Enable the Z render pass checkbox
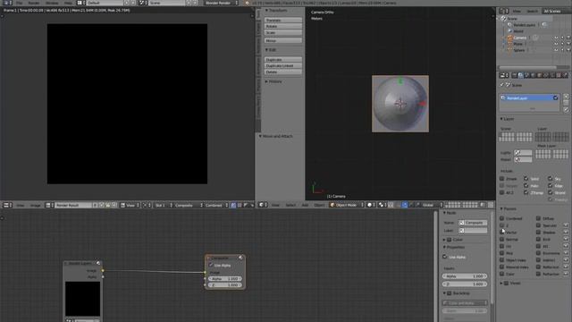The width and height of the screenshot is (572, 322). point(502,225)
